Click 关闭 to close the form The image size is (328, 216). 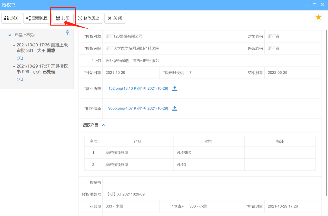115,18
